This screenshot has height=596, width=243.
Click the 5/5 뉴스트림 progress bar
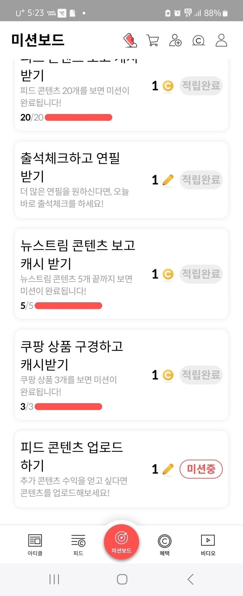coord(68,306)
